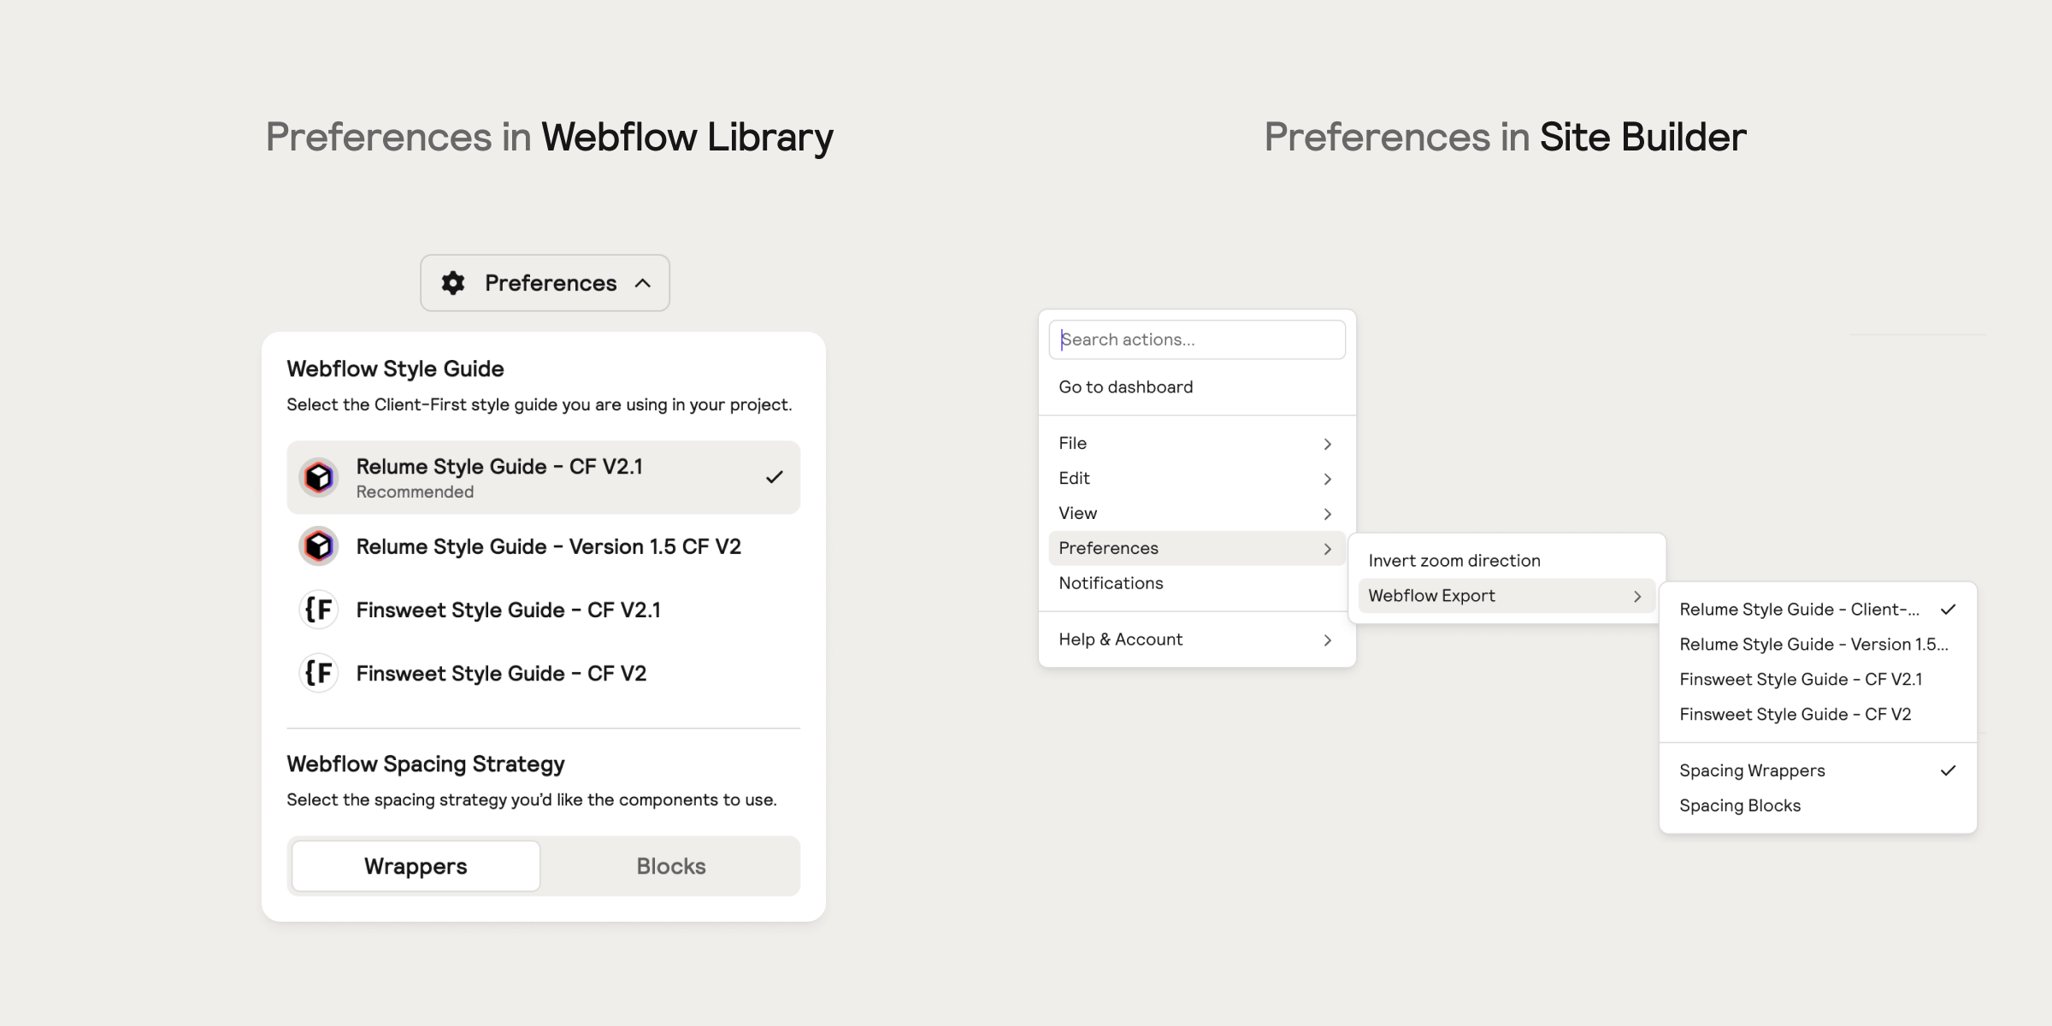The height and width of the screenshot is (1026, 2052).
Task: Expand the File submenu arrow
Action: (x=1328, y=444)
